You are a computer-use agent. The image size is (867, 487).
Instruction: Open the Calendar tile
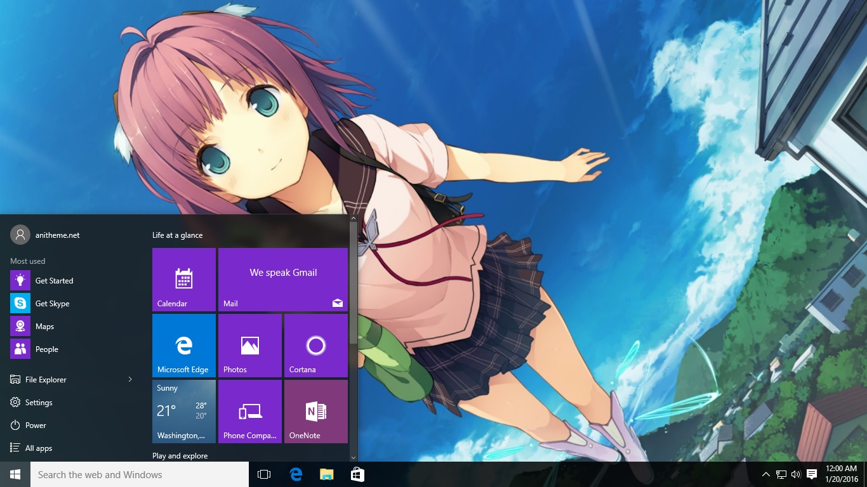pos(184,280)
